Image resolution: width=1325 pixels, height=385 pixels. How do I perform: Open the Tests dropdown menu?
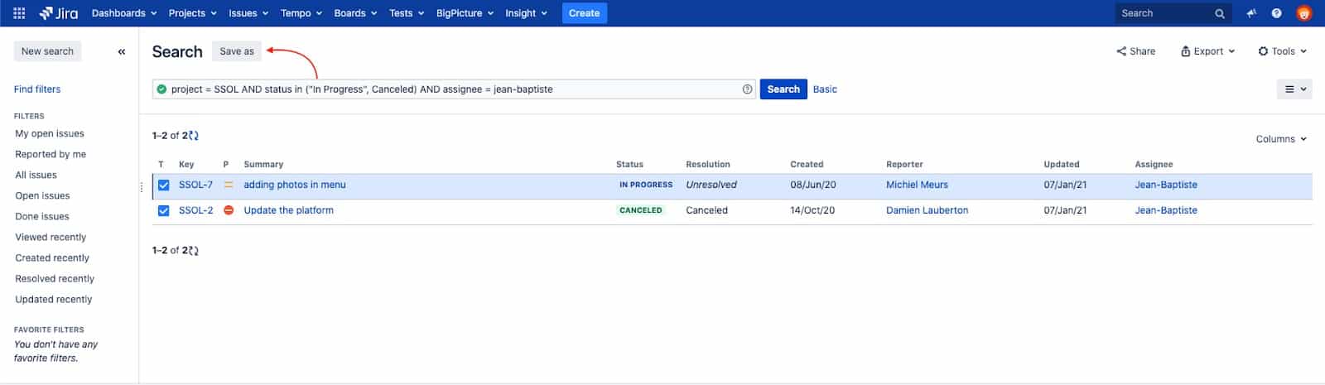[x=407, y=13]
